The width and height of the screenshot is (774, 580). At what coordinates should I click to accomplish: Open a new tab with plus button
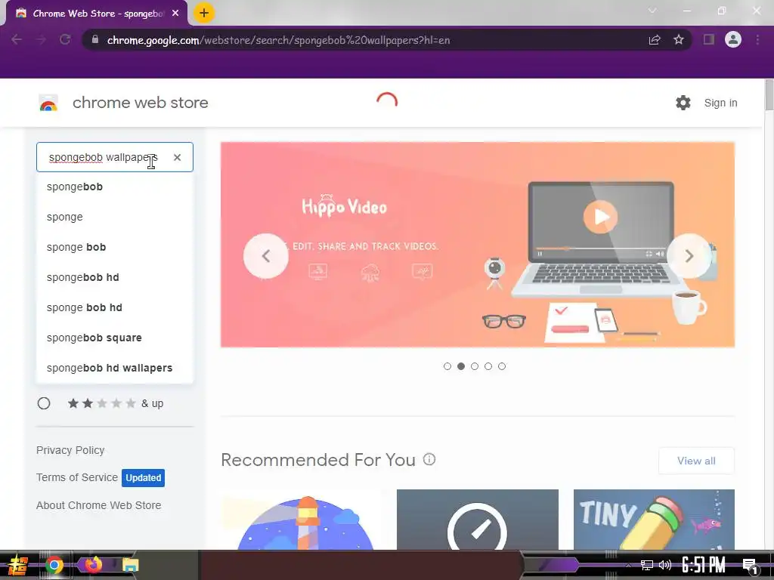pos(204,14)
